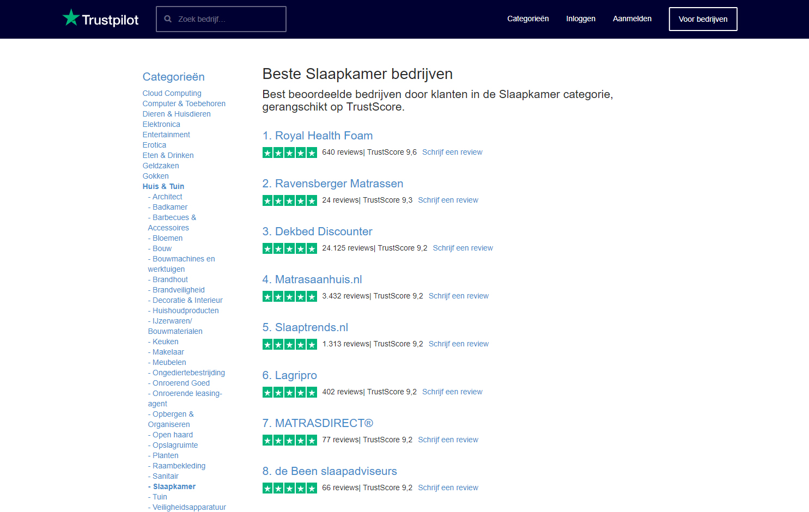Write a review for Royal Health Foam
The height and width of the screenshot is (512, 809).
coord(452,152)
